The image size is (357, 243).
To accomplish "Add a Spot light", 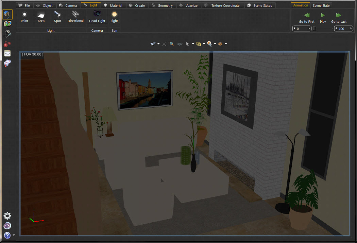I will [x=57, y=17].
